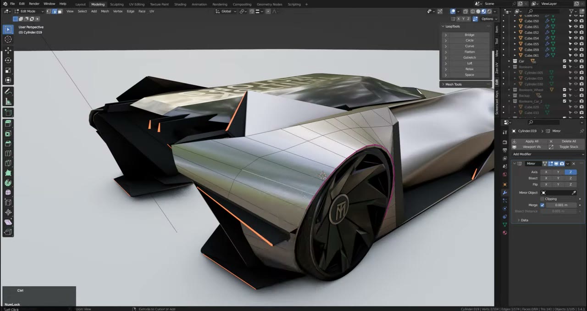The width and height of the screenshot is (587, 311).
Task: Pick mirror object with the eyedropper
Action: (574, 193)
